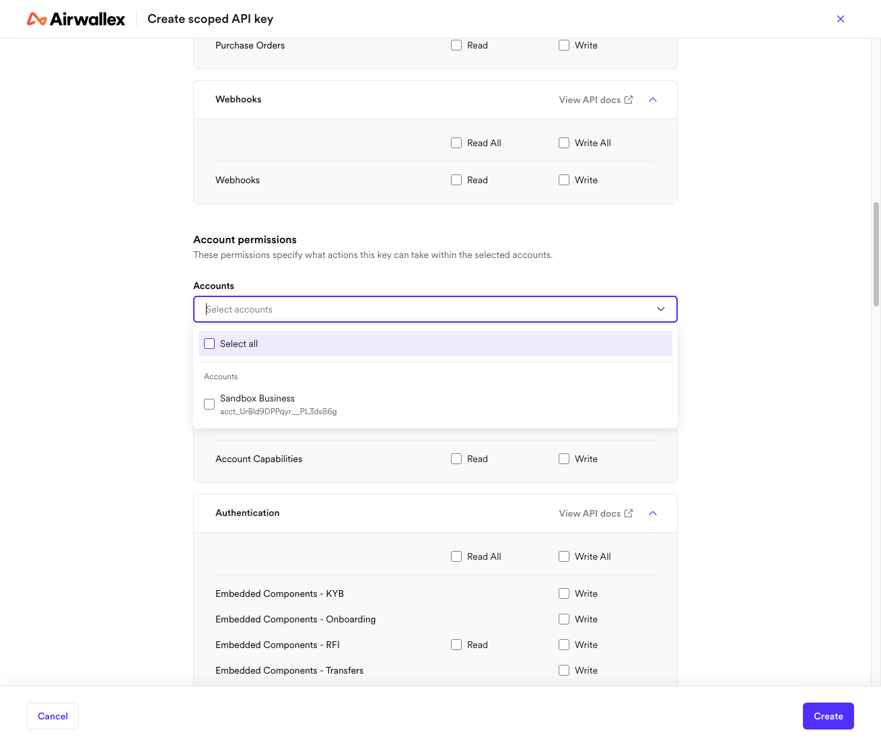881x745 pixels.
Task: Close the Create scoped API key dialog
Action: [x=841, y=19]
